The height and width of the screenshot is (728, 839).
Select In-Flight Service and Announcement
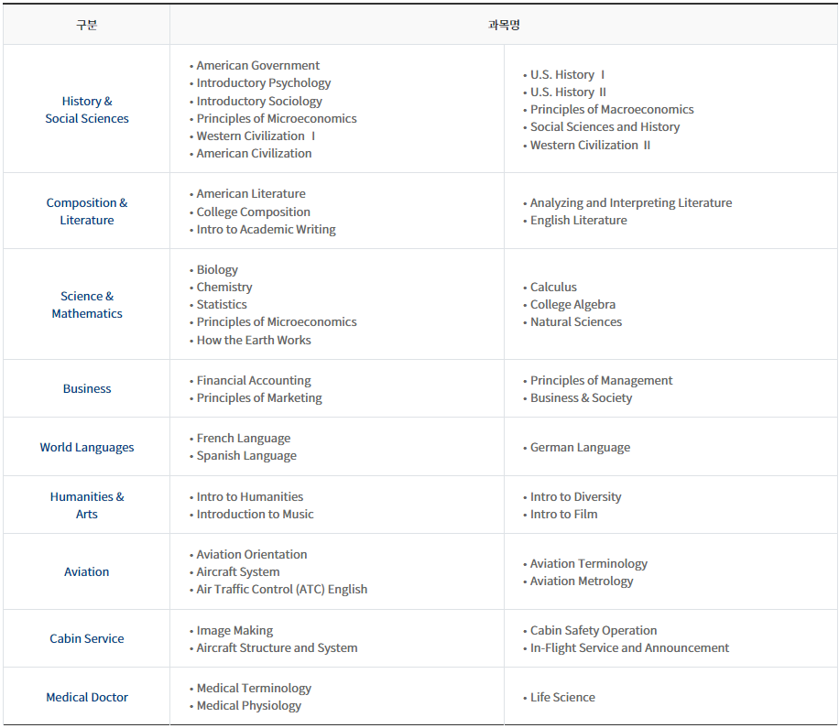pos(629,648)
